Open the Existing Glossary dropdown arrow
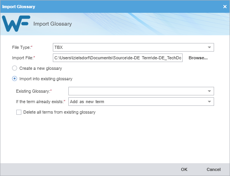 pos(209,91)
